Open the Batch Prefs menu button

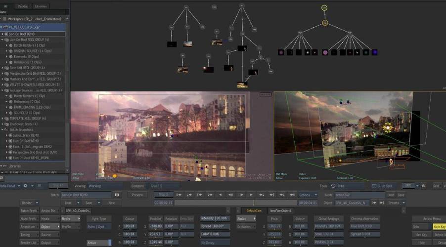click(29, 211)
